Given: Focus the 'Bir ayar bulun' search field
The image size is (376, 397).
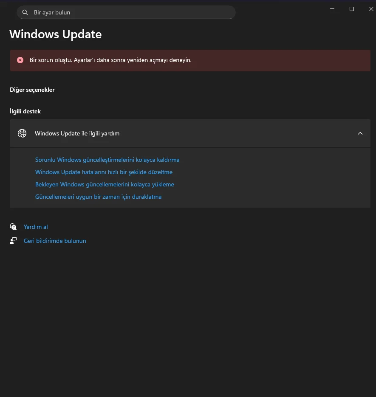Looking at the screenshot, I should tap(126, 12).
